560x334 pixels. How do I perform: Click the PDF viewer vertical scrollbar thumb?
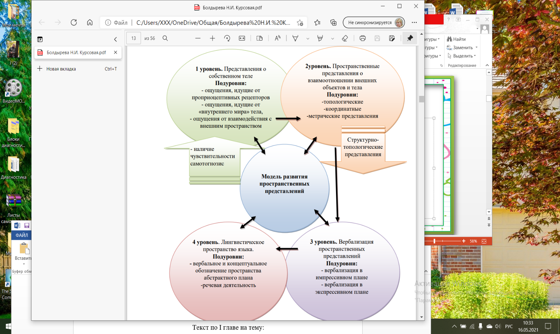pos(421,99)
